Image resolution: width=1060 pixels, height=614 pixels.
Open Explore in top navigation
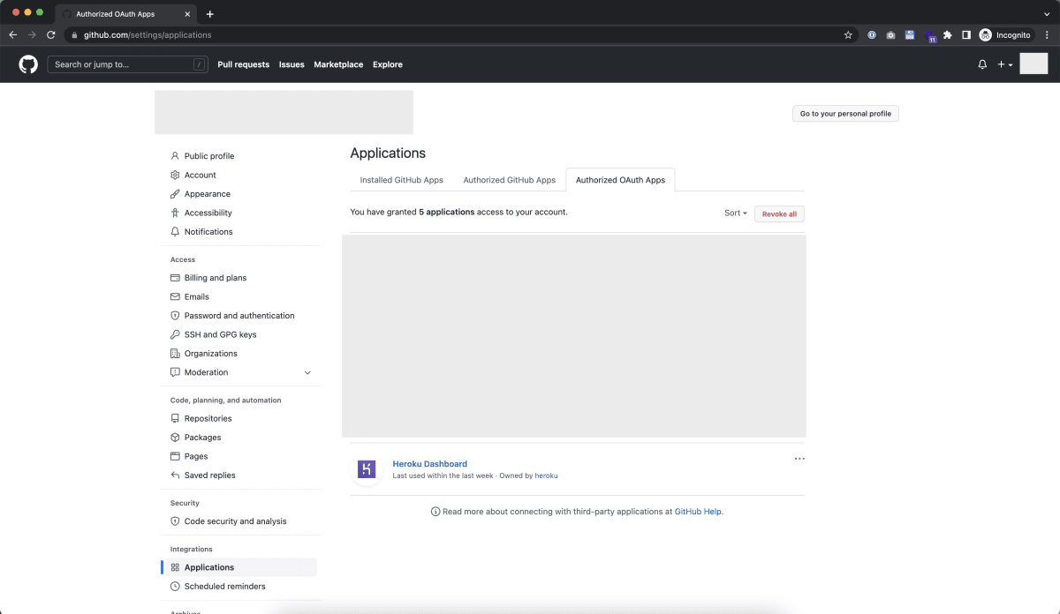click(x=388, y=64)
